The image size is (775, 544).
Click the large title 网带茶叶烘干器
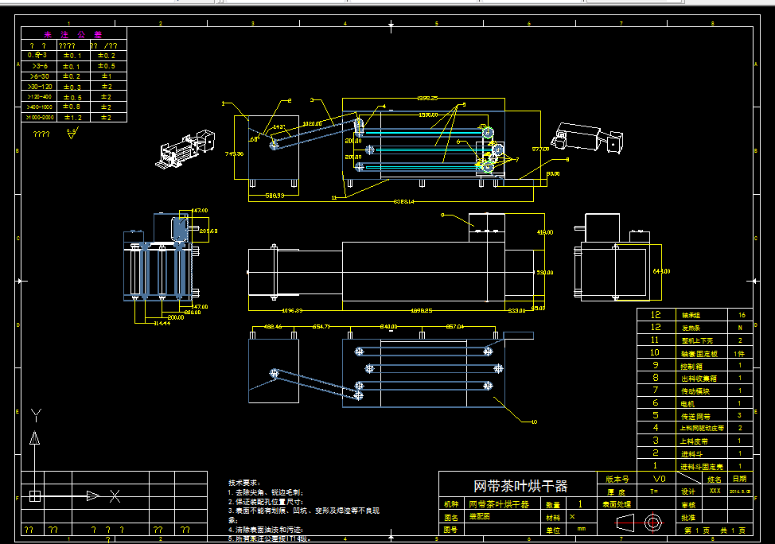pos(520,486)
